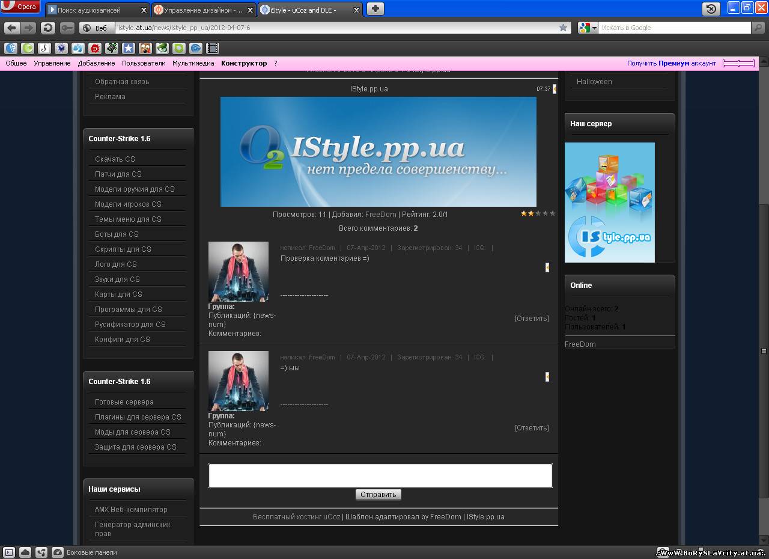Open the Opera main menu button
769x559 pixels.
pyautogui.click(x=20, y=7)
